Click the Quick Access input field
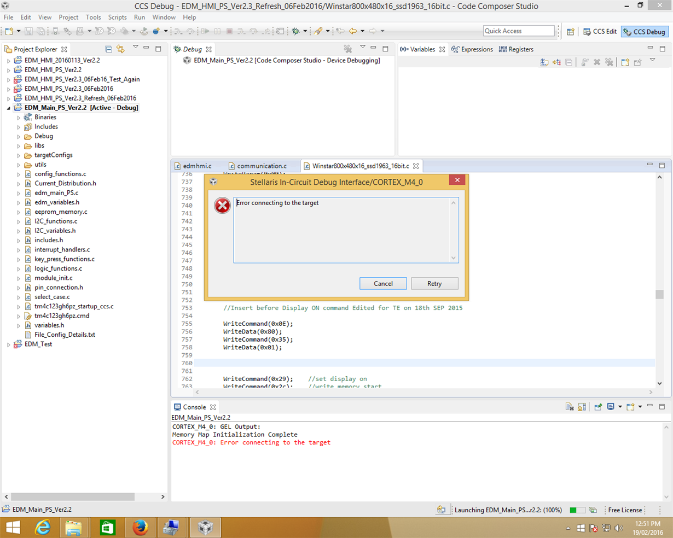 [519, 31]
